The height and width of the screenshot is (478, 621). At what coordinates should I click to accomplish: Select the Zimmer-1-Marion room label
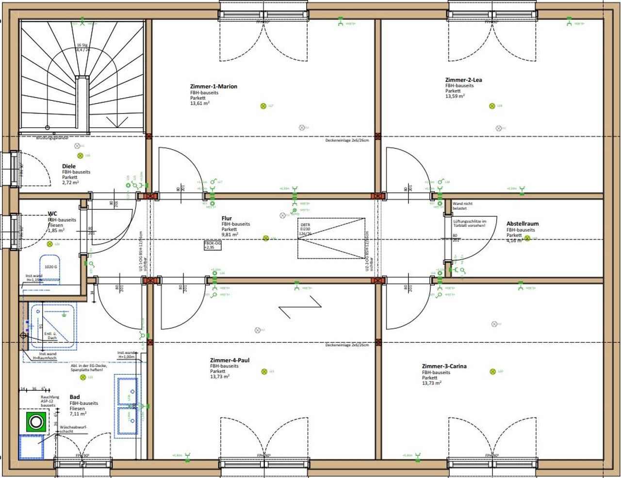[213, 86]
